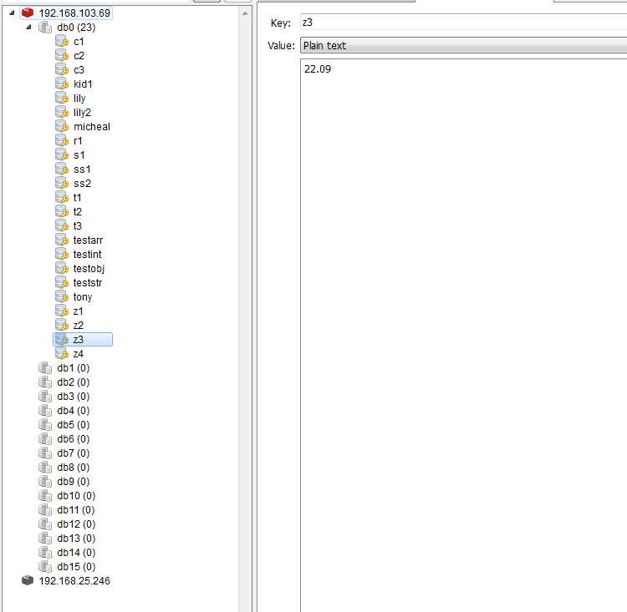Click the key icon beside testarr
Screen dimensions: 627x612
(x=62, y=240)
